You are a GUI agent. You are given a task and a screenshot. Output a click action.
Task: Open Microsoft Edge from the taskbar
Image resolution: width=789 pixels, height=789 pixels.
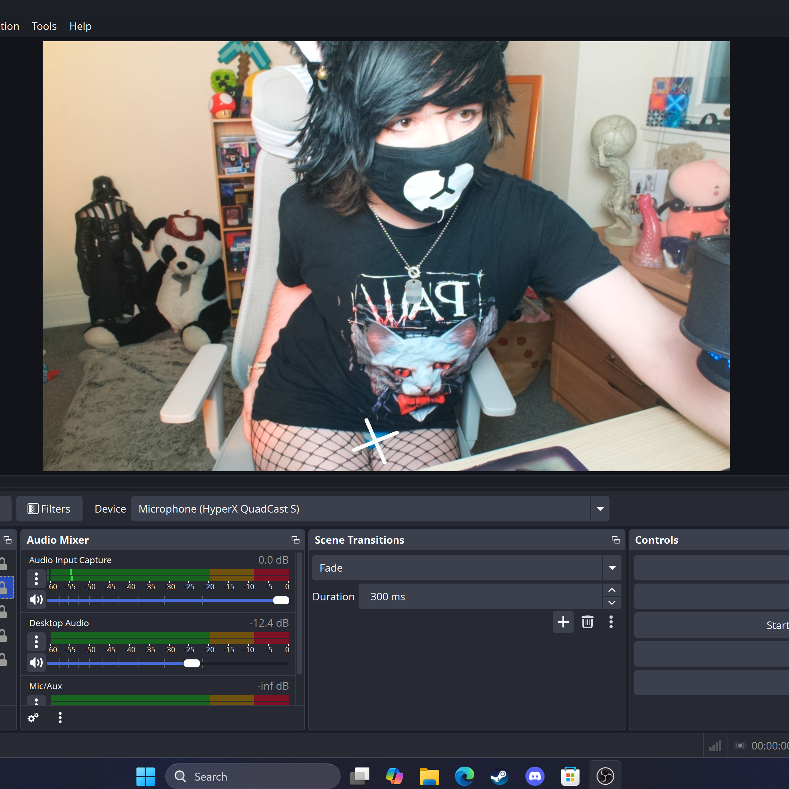click(x=465, y=776)
